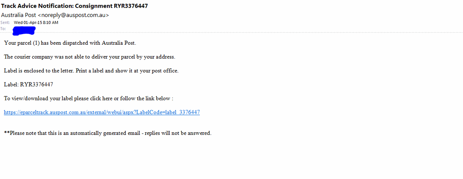This screenshot has height=179, width=463.
Task: Select the blue redacted recipient in To field
Action: [24, 30]
